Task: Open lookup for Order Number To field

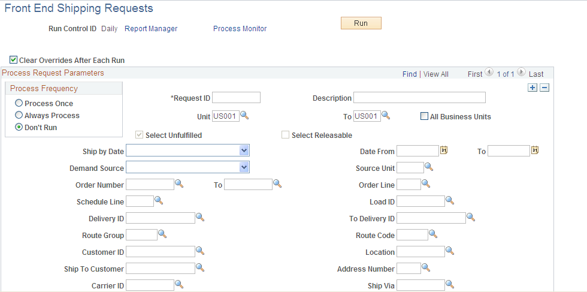Action: pyautogui.click(x=277, y=183)
